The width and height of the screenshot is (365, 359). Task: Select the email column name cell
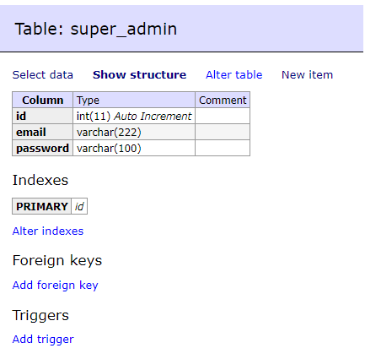pos(43,132)
